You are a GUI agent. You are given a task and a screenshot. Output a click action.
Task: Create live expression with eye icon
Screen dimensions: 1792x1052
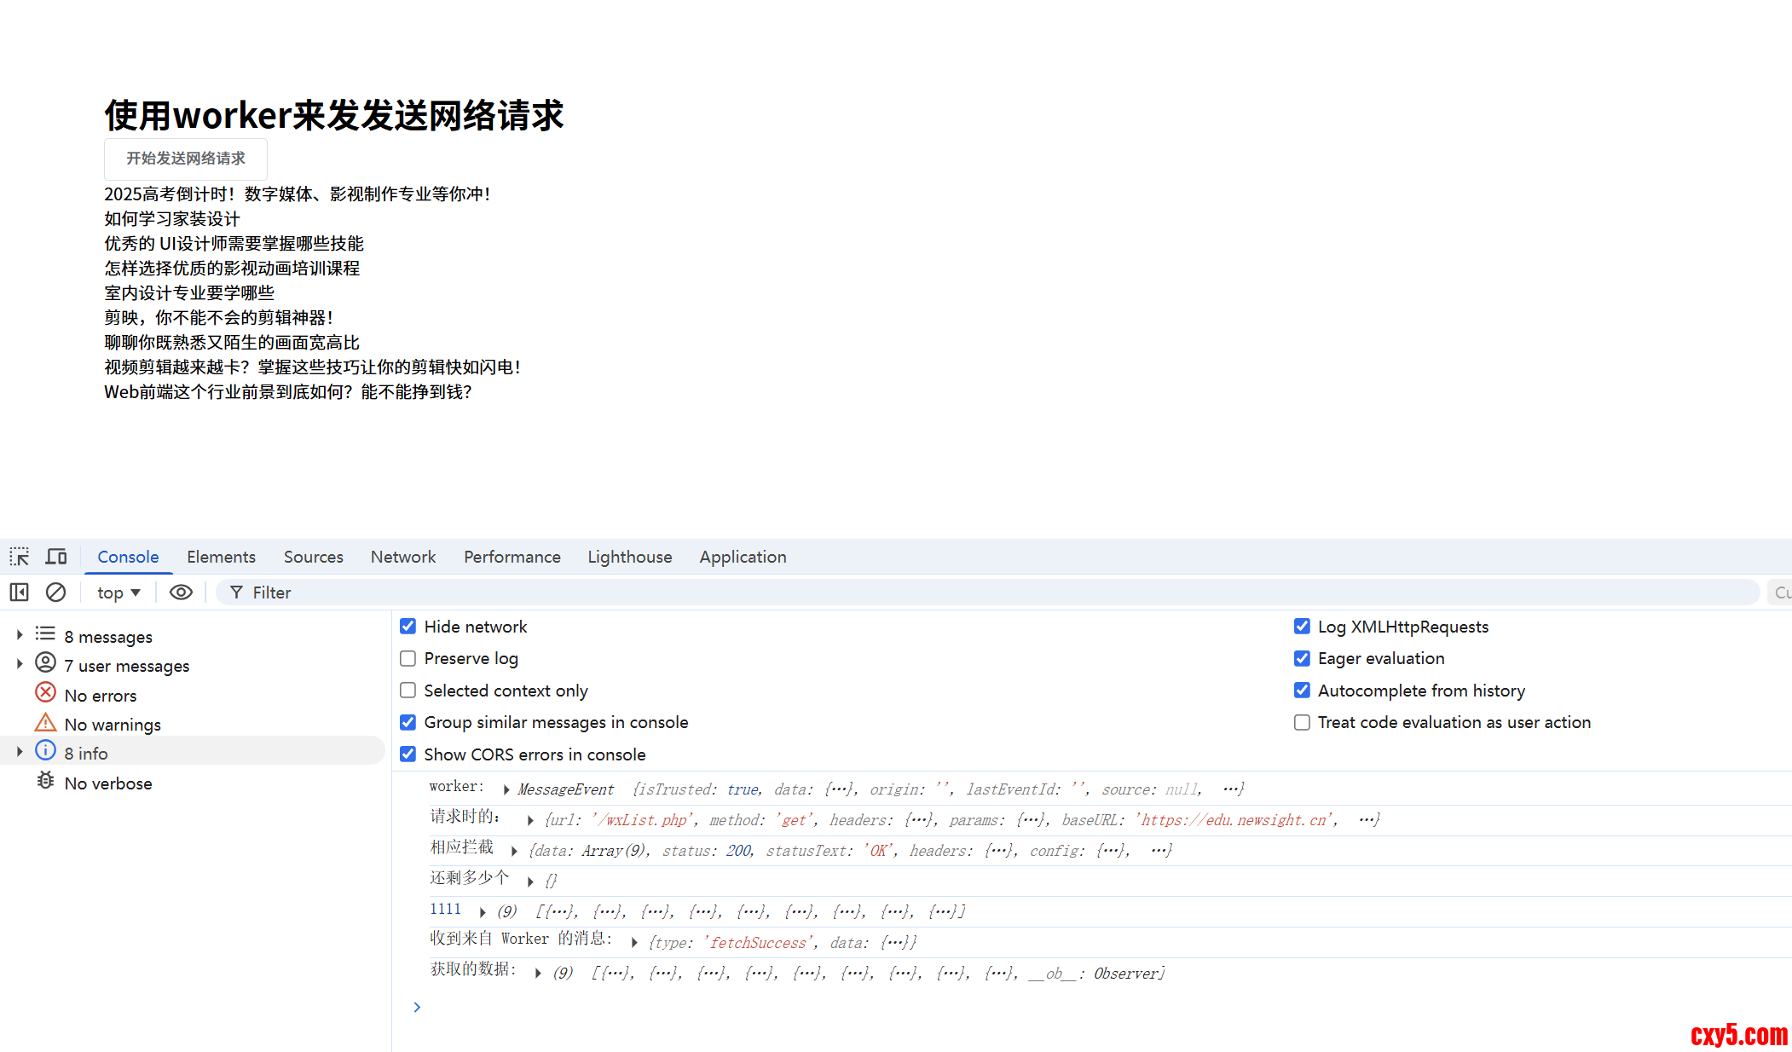tap(181, 592)
